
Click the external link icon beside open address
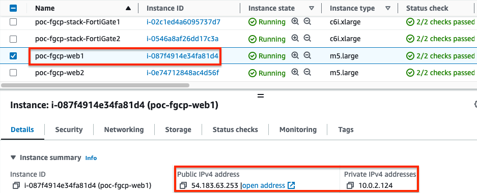[x=291, y=185]
